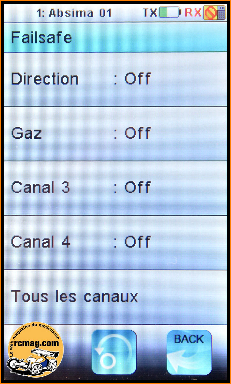Toggle Canal 3 failsafe Off value
Screen dimensions: 231x384
pyautogui.click(x=137, y=187)
